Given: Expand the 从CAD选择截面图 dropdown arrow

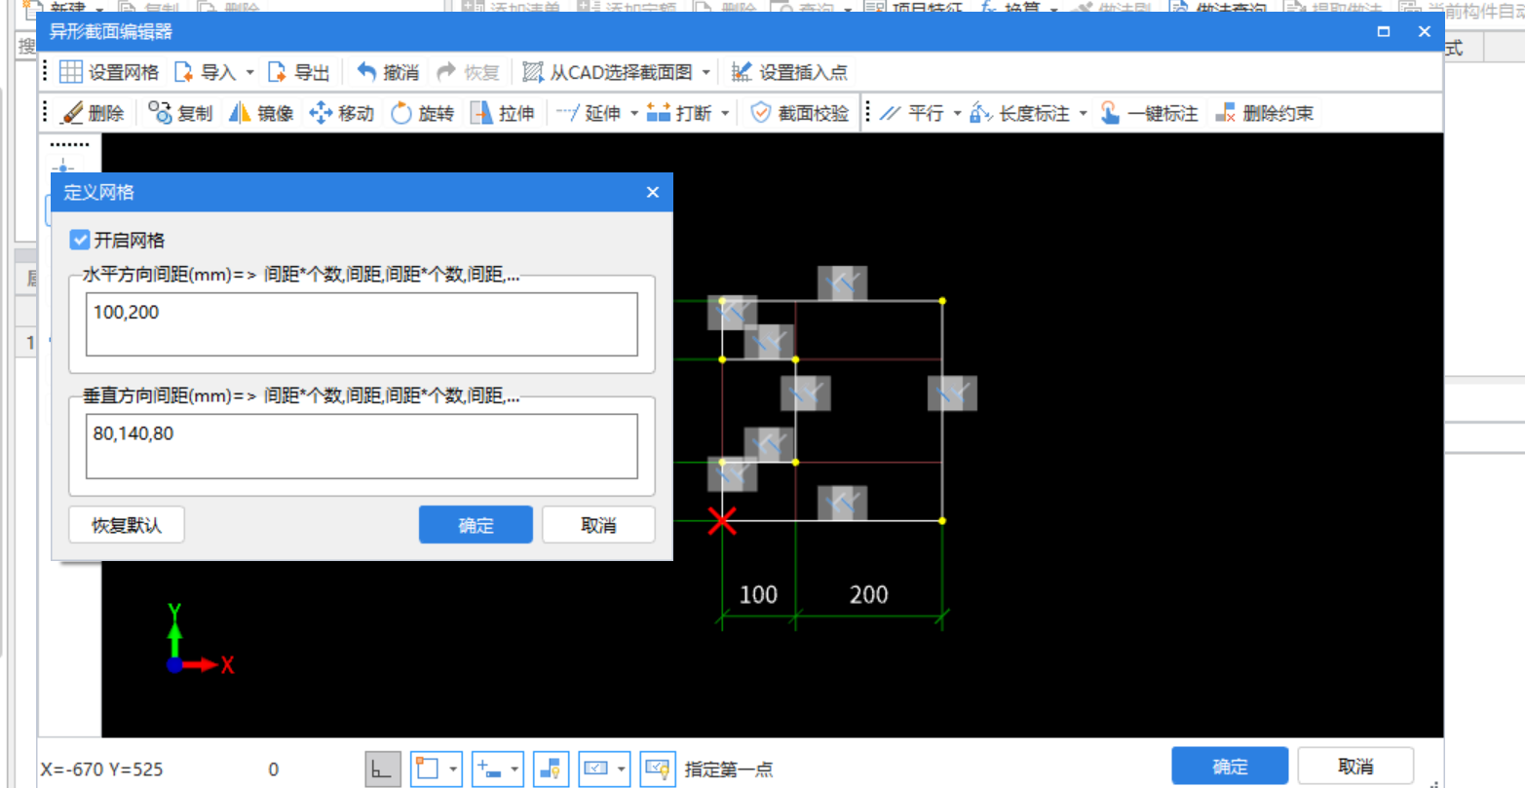Looking at the screenshot, I should [706, 72].
